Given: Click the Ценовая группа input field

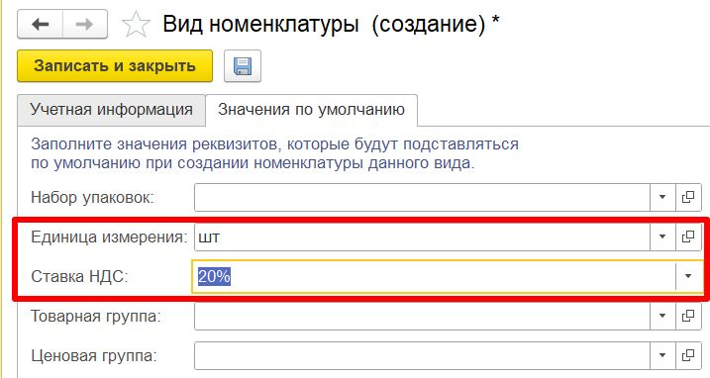Looking at the screenshot, I should coord(422,355).
